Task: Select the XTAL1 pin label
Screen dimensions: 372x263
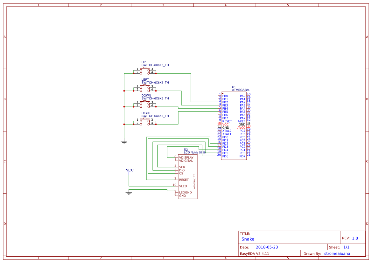Action: [x=227, y=134]
